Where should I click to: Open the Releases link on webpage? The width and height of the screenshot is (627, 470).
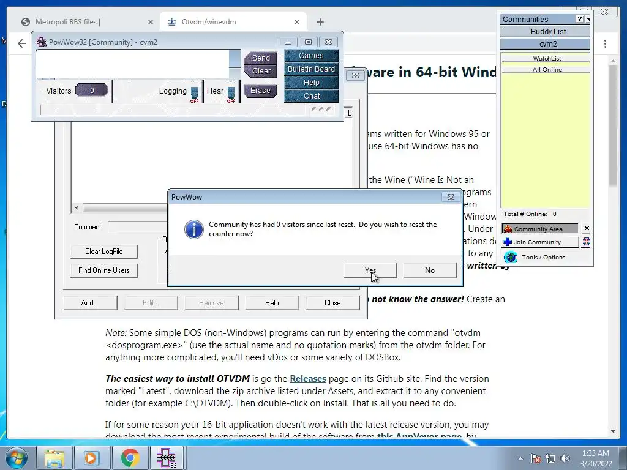pos(307,378)
